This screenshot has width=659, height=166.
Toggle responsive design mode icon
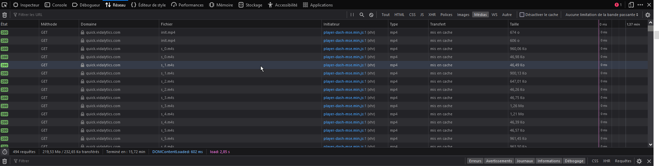coord(631,5)
